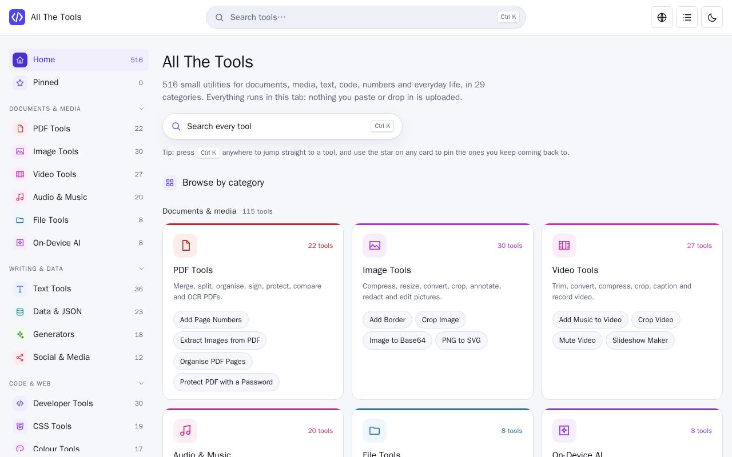This screenshot has height=457, width=732.
Task: Open the language globe icon button
Action: 662,17
